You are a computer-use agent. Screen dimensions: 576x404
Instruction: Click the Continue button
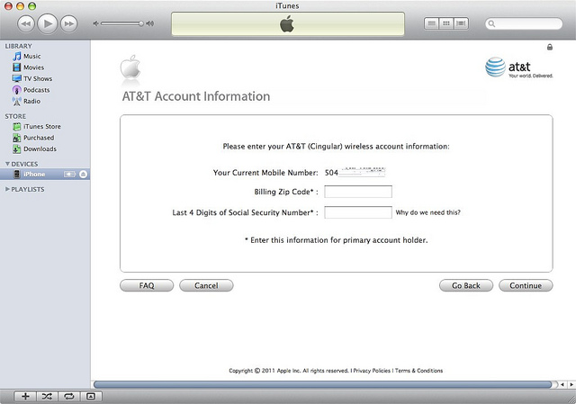[x=526, y=285]
